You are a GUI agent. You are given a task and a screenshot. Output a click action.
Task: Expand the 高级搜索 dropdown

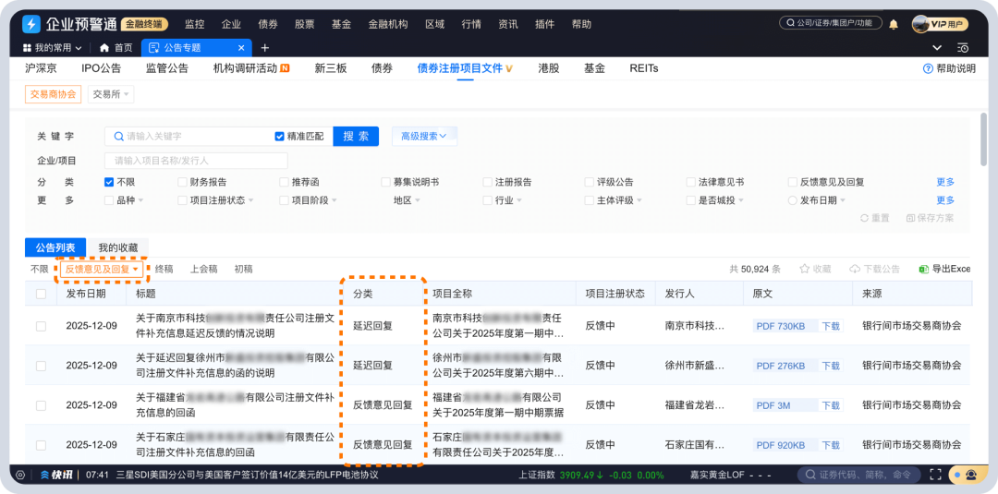tap(423, 137)
